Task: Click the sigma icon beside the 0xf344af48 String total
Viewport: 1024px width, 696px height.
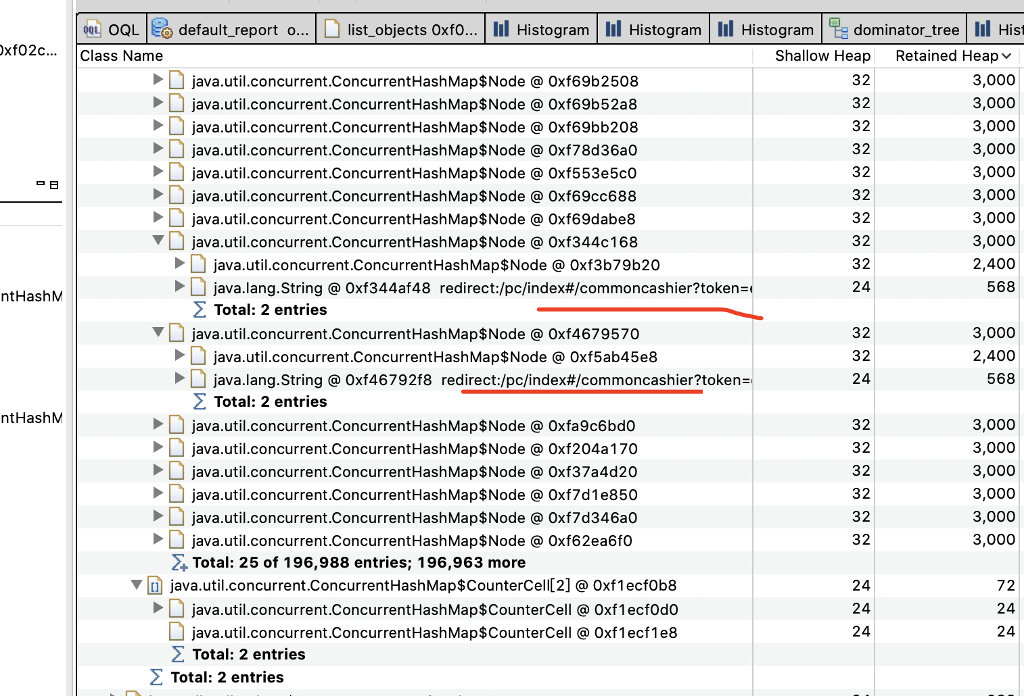Action: (x=200, y=309)
